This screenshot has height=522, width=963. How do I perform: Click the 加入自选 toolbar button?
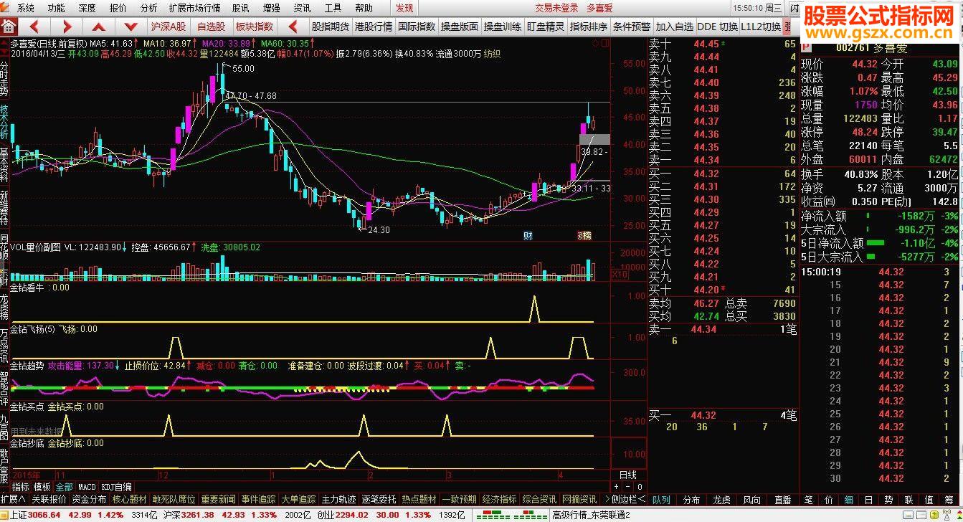tap(674, 27)
